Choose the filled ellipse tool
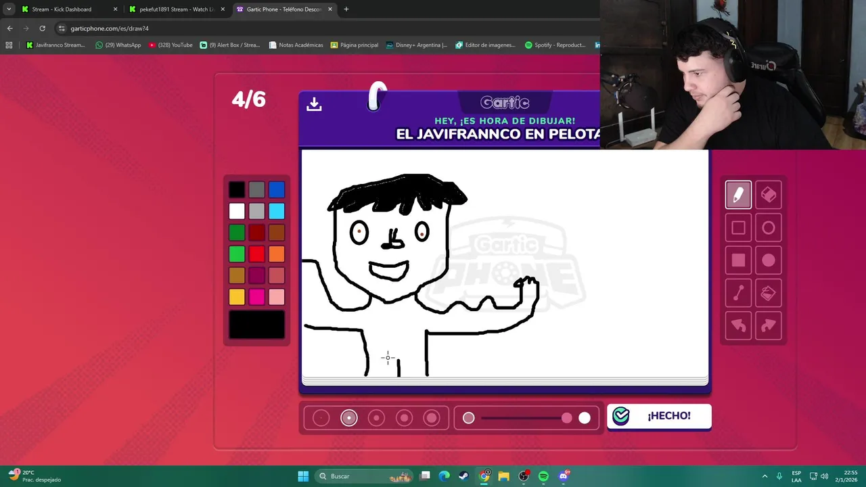This screenshot has width=866, height=487. (x=768, y=260)
